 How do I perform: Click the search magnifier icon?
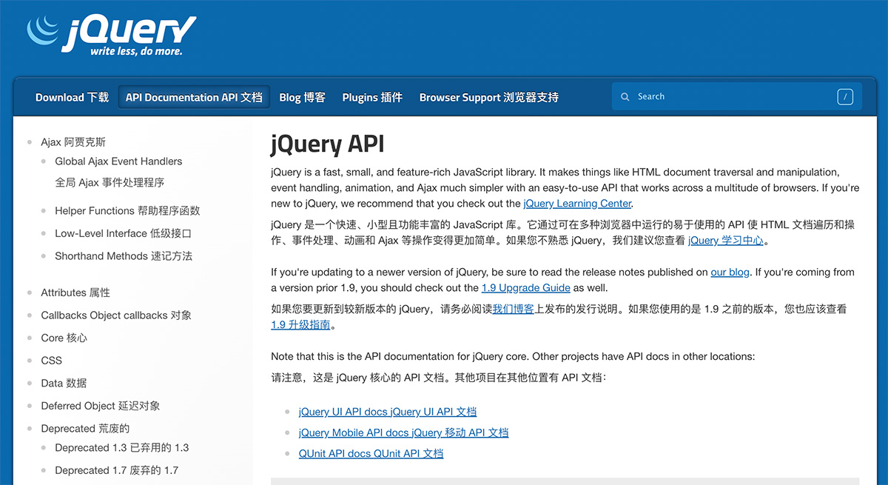(x=625, y=97)
